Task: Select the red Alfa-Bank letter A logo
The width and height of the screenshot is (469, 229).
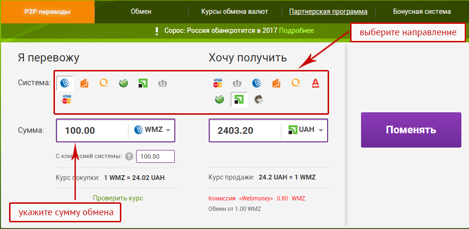Action: point(316,83)
